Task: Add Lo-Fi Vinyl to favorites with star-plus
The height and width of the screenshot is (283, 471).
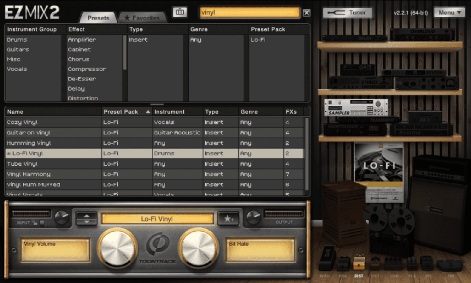Action: (x=228, y=219)
